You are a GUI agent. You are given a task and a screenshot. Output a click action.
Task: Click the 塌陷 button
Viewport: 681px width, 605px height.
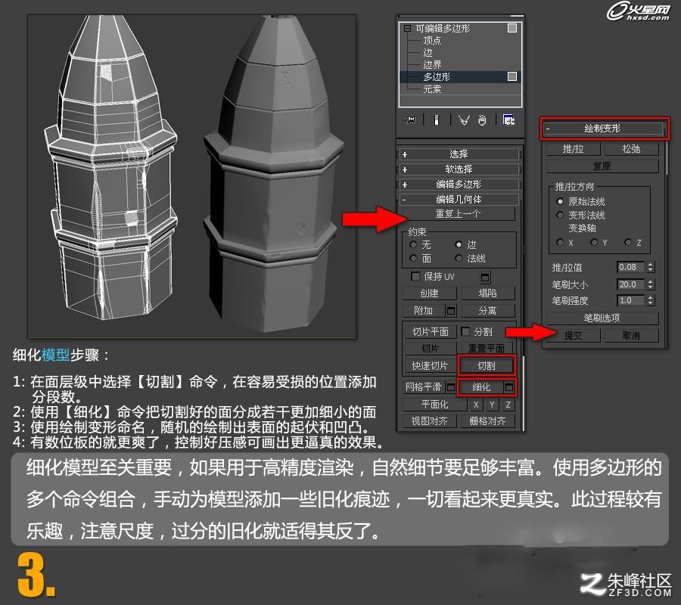[488, 293]
